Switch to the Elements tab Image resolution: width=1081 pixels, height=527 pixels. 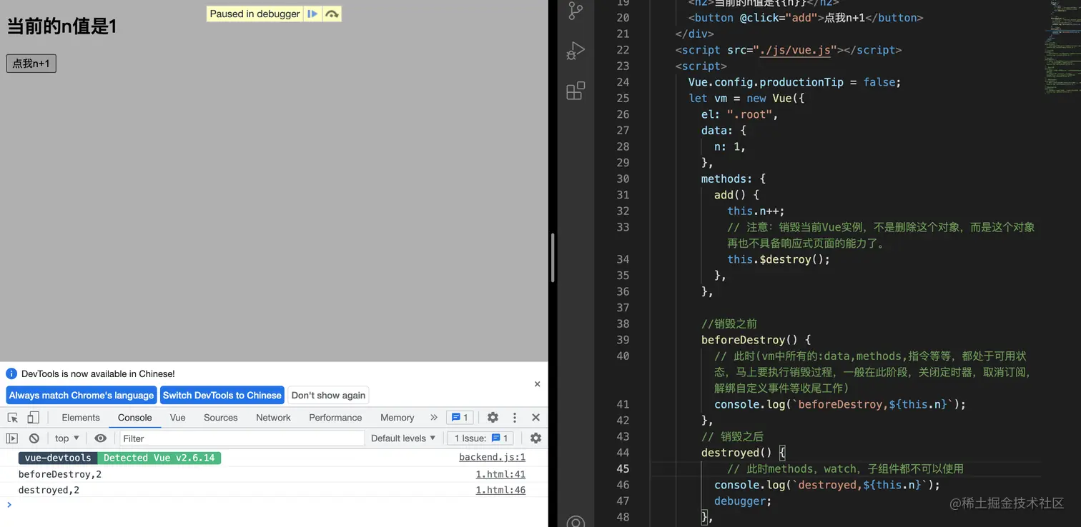[81, 418]
